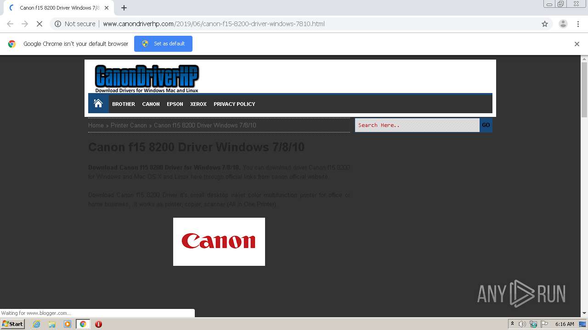Bookmark this page with the star icon
Image resolution: width=588 pixels, height=330 pixels.
[545, 24]
